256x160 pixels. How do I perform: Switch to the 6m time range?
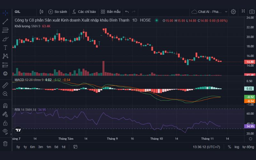(x=32, y=147)
